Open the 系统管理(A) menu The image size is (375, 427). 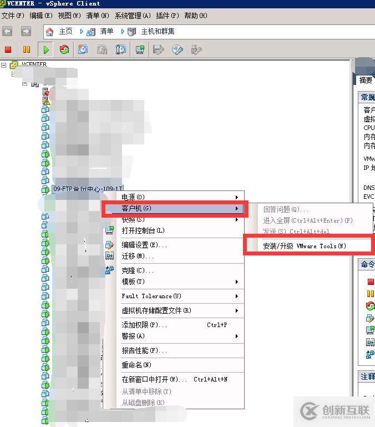tap(133, 16)
